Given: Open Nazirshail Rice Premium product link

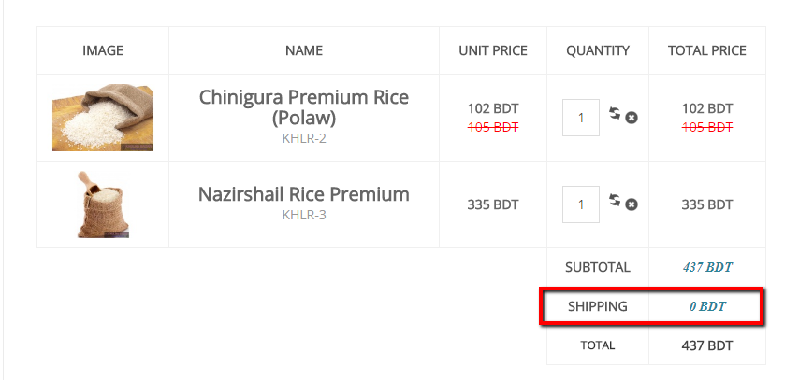Looking at the screenshot, I should click(x=304, y=194).
